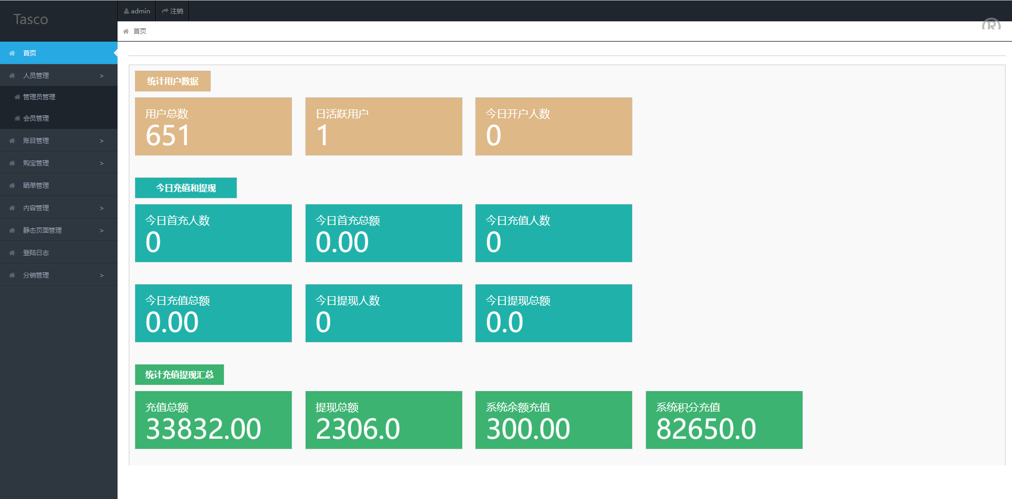Click the icon next to 管理员管理
Screen dimensions: 1012x499
click(17, 97)
